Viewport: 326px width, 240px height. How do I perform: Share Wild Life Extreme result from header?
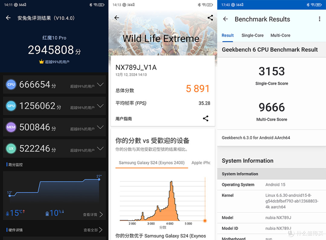click(x=210, y=18)
